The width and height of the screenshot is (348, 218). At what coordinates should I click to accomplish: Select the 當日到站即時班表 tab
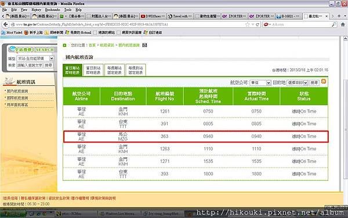tap(93, 70)
